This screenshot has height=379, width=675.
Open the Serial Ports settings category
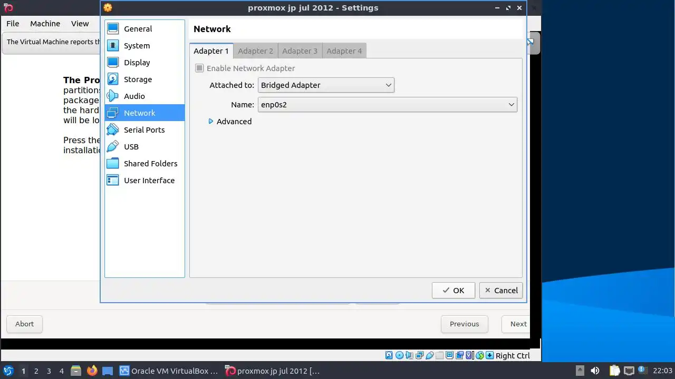(x=144, y=130)
